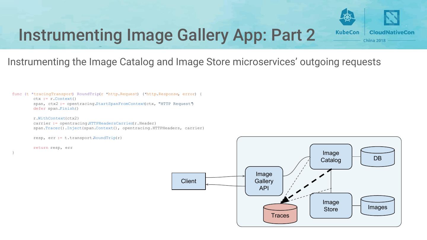Click the KubeCon wordmark text
Screen dimensions: 427x240
coord(347,32)
